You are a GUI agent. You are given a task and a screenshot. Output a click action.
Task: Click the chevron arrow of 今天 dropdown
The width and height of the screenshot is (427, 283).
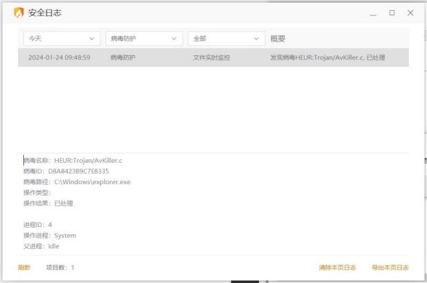click(92, 39)
